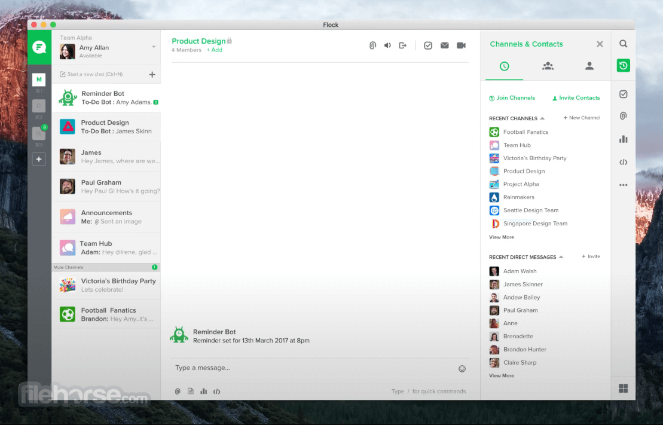Open polls bar chart in right sidebar
This screenshot has width=663, height=425.
624,139
